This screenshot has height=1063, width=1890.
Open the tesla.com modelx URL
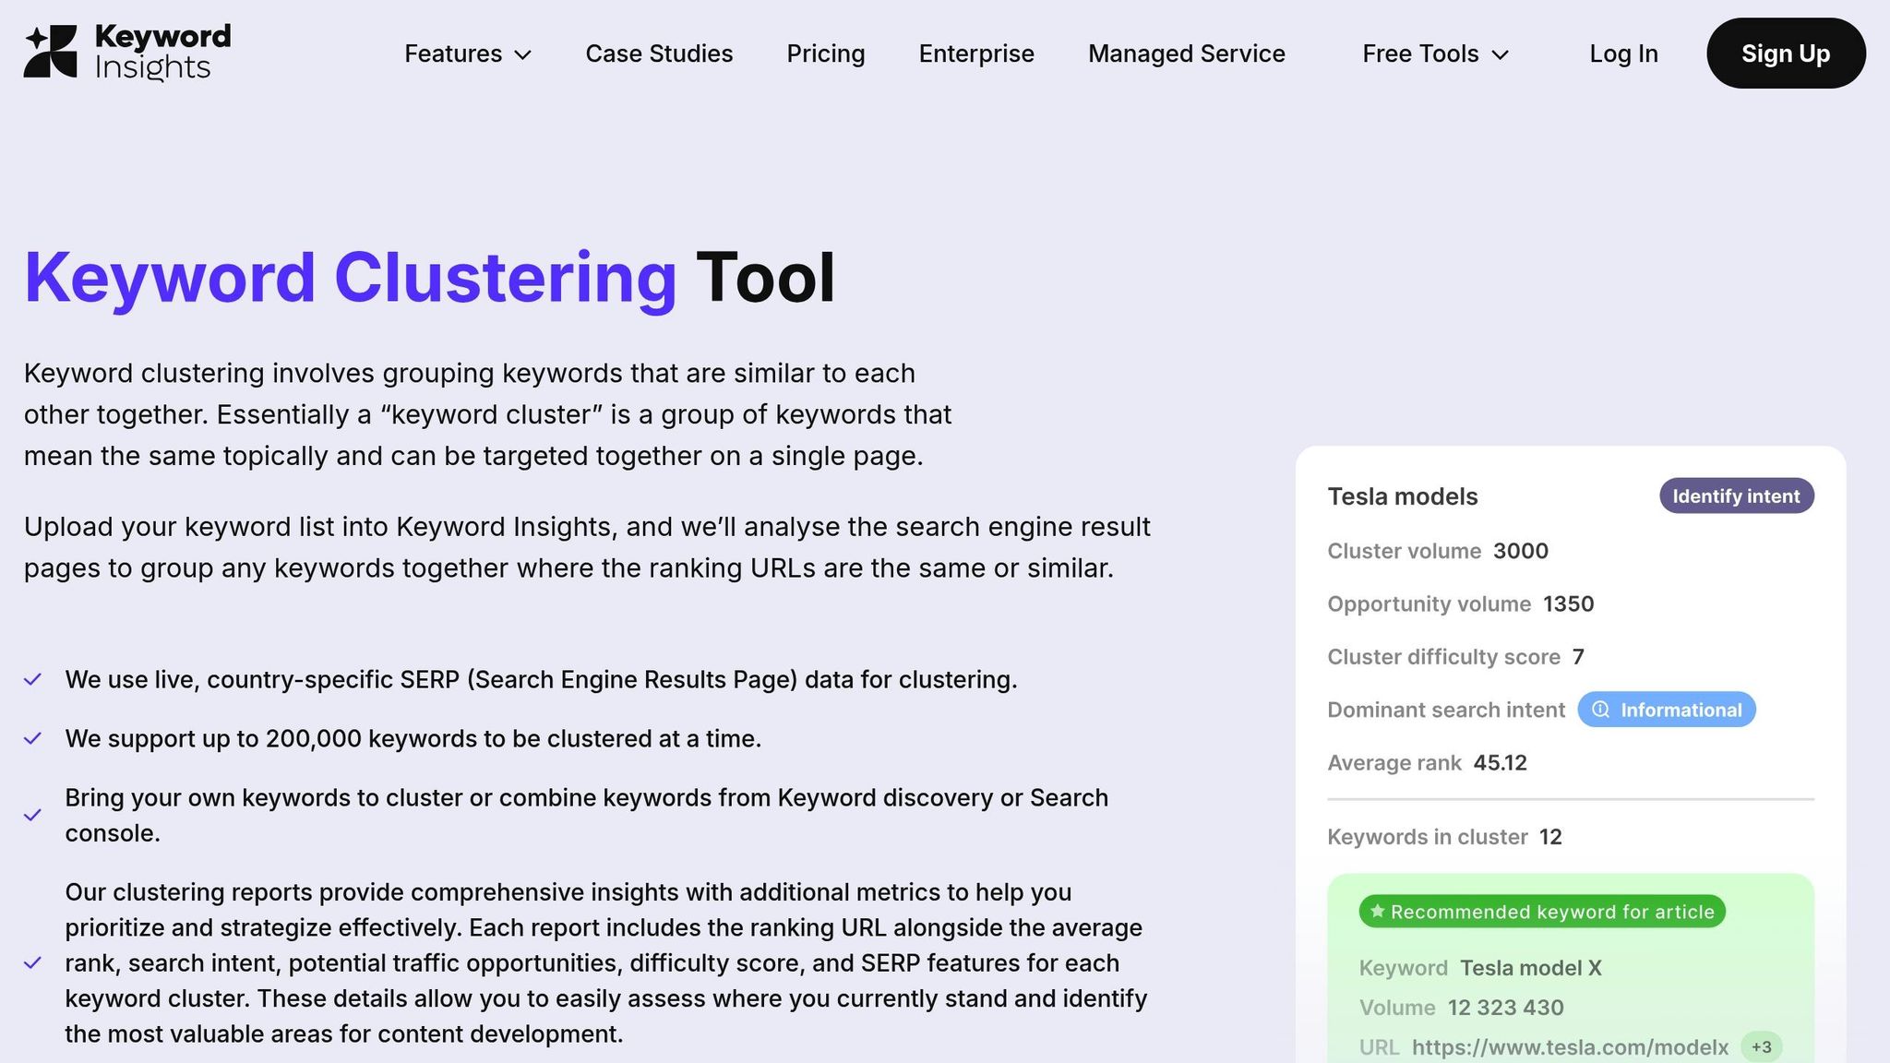(1569, 1047)
